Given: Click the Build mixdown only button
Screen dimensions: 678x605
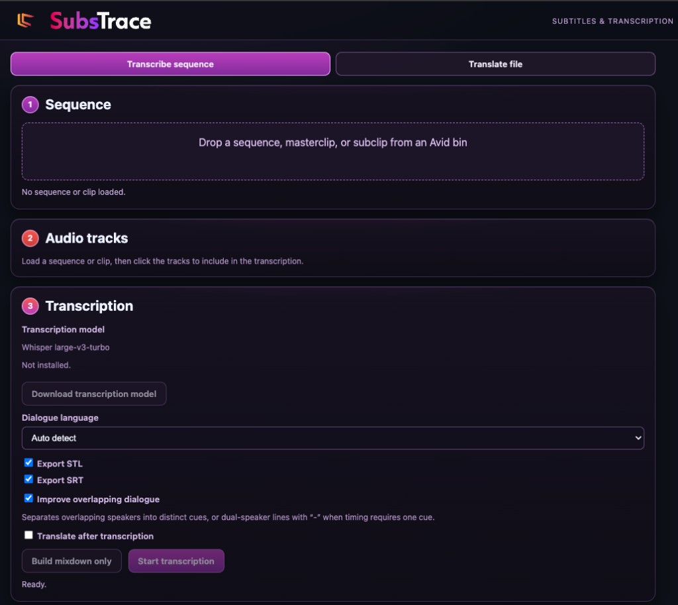Looking at the screenshot, I should 72,561.
